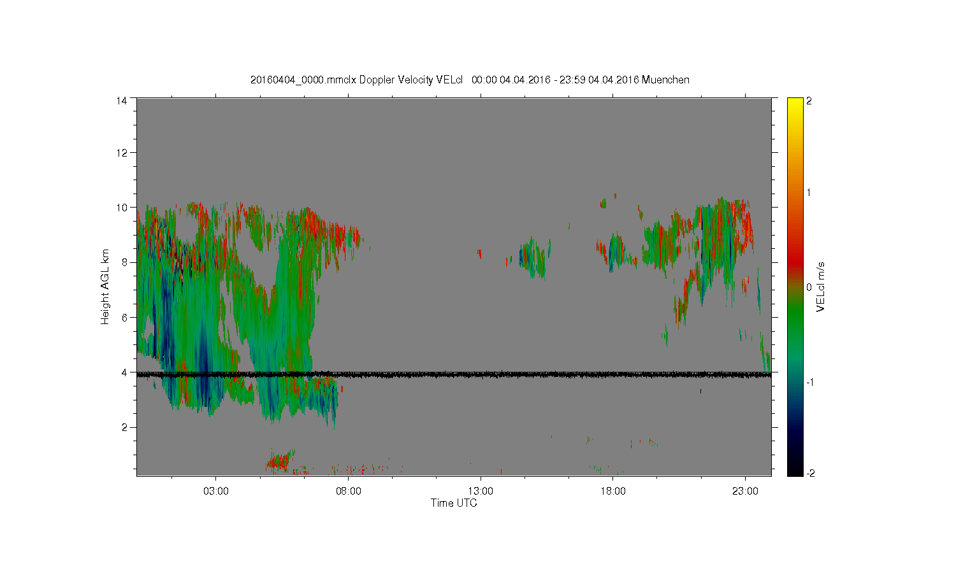Click the colorbar top label 2
Viewport: 956px width, 573px height.
(x=809, y=101)
